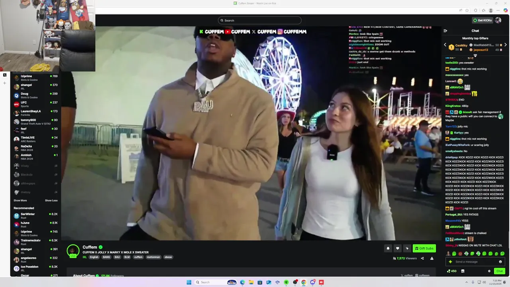Go to next top gifters page
The height and width of the screenshot is (287, 510).
click(505, 45)
